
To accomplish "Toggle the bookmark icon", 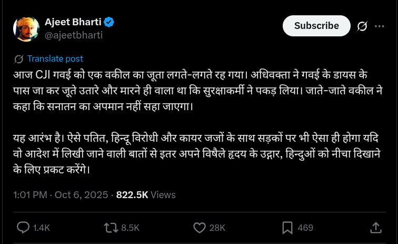I will click(x=287, y=228).
